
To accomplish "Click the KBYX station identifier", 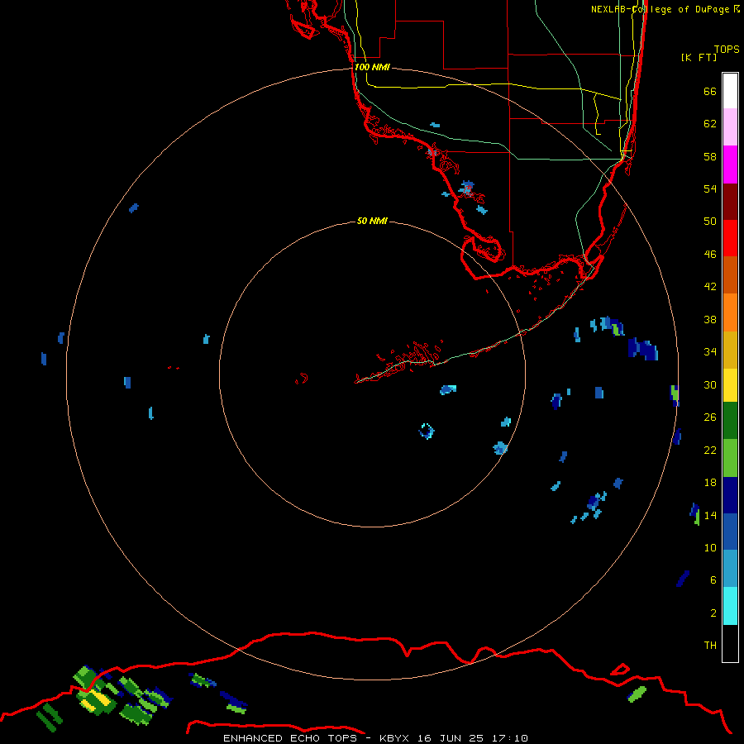I will 393,738.
